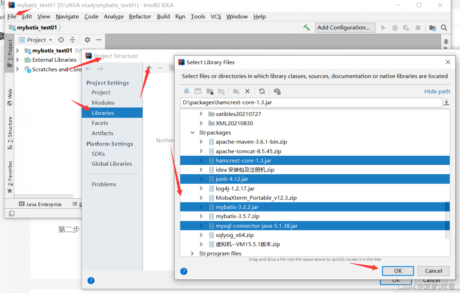This screenshot has width=460, height=293.
Task: Select Libraries in Project Settings
Action: (x=112, y=113)
